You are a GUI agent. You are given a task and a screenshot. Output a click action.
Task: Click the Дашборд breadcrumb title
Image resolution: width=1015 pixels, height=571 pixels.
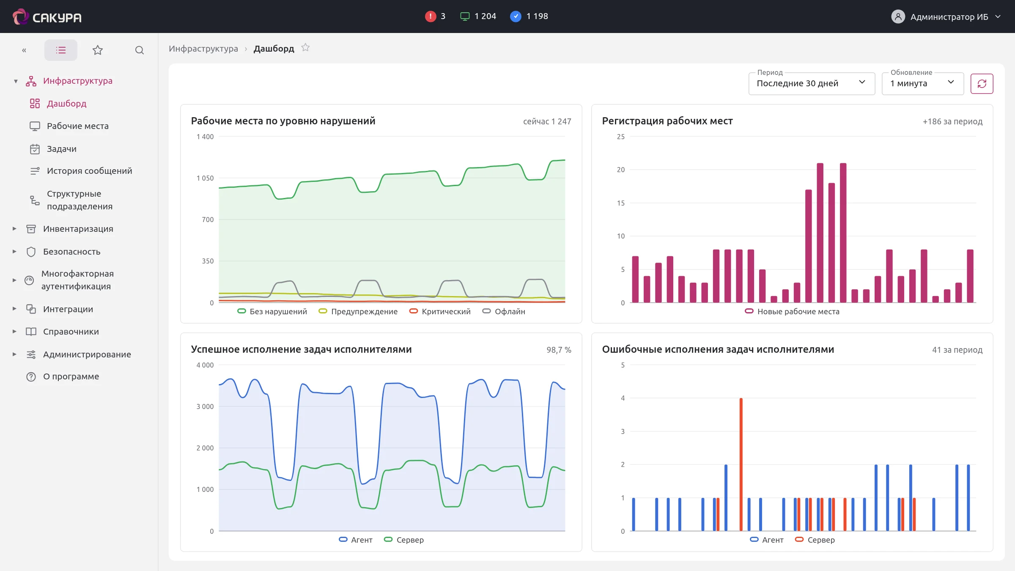pos(274,49)
